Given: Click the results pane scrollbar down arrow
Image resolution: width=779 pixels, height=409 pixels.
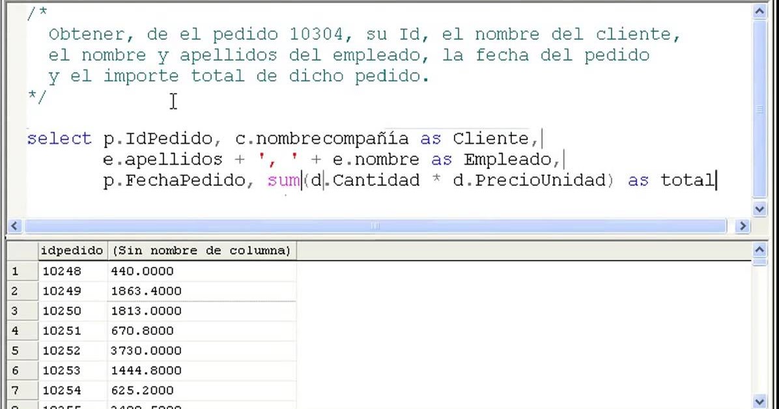Looking at the screenshot, I should click(x=761, y=401).
